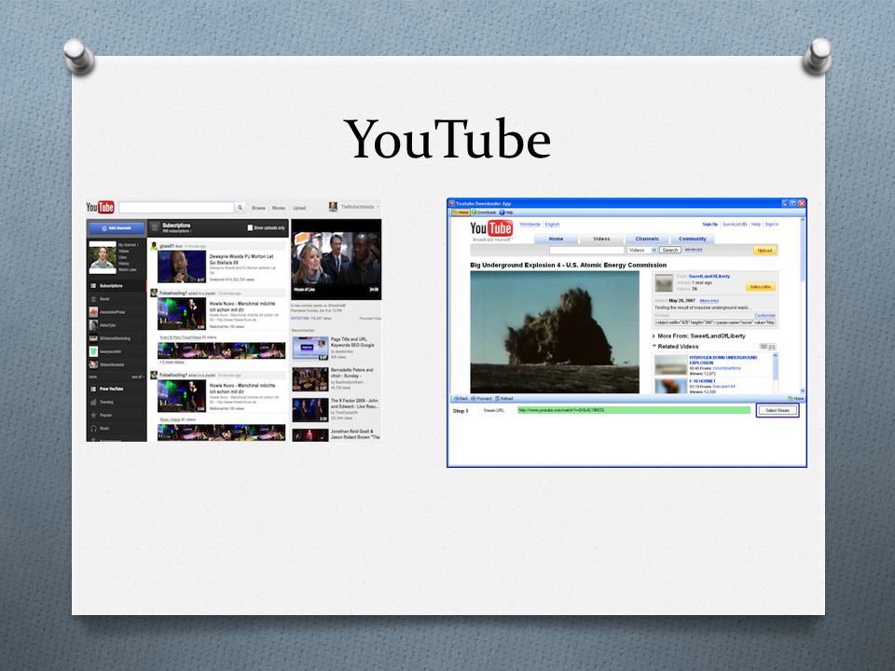Expand More From: SweetLandOfLiberty section
Viewport: 895px width, 671px height.
(654, 336)
